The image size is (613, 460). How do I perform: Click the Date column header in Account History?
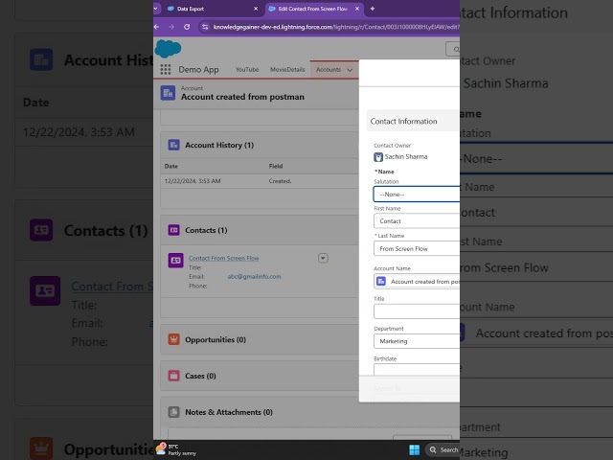[x=171, y=166]
